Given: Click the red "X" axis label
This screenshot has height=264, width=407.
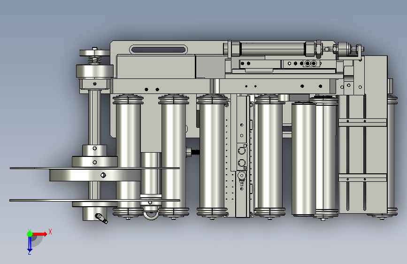Looking at the screenshot, I should (x=50, y=232).
